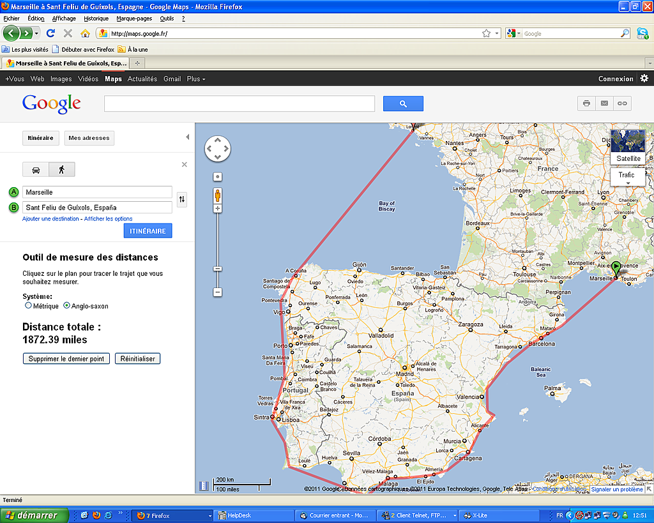This screenshot has width=654, height=523.
Task: Go forward with Firefox's forward arrow
Action: 26,33
